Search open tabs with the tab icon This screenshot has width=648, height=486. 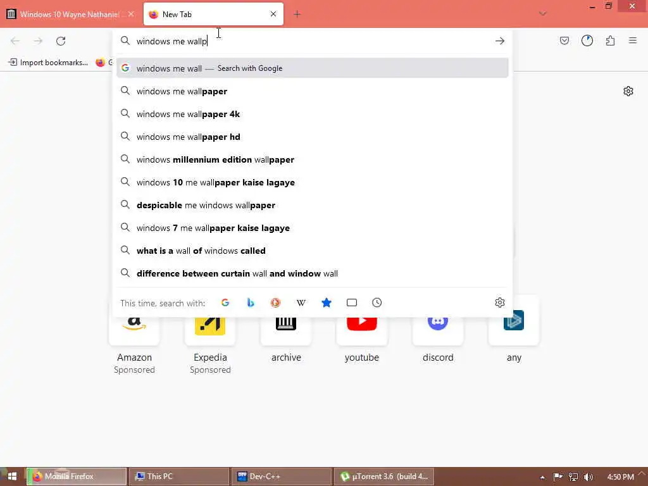click(x=352, y=302)
